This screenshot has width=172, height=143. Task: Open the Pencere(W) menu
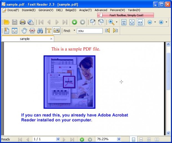[x=117, y=10]
